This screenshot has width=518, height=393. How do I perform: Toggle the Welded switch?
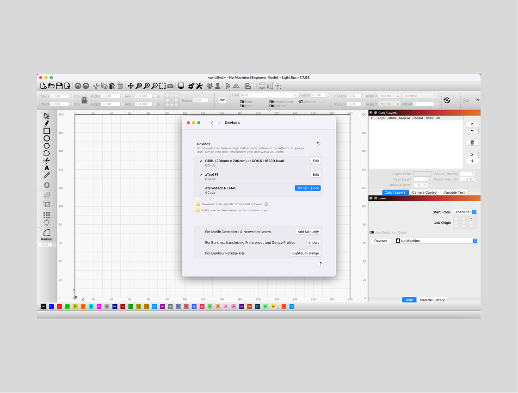301,102
